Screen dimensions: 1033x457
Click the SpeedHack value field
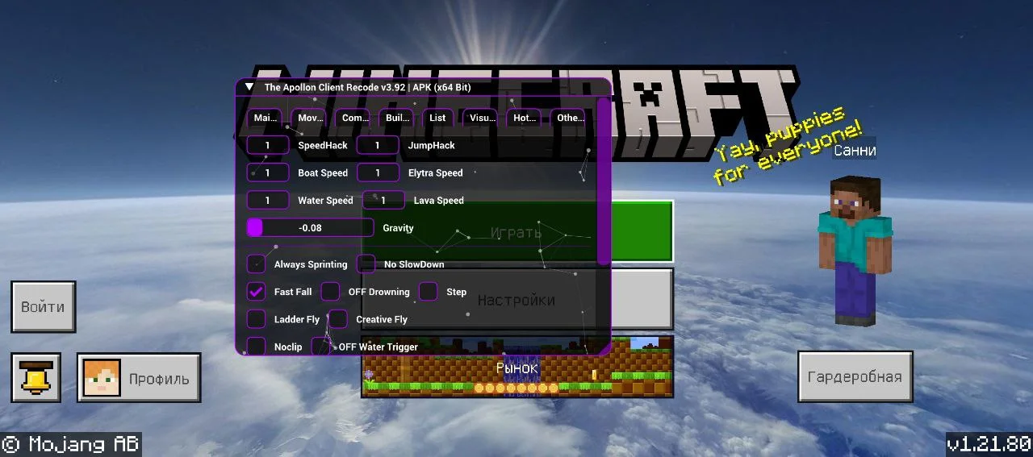pyautogui.click(x=267, y=146)
